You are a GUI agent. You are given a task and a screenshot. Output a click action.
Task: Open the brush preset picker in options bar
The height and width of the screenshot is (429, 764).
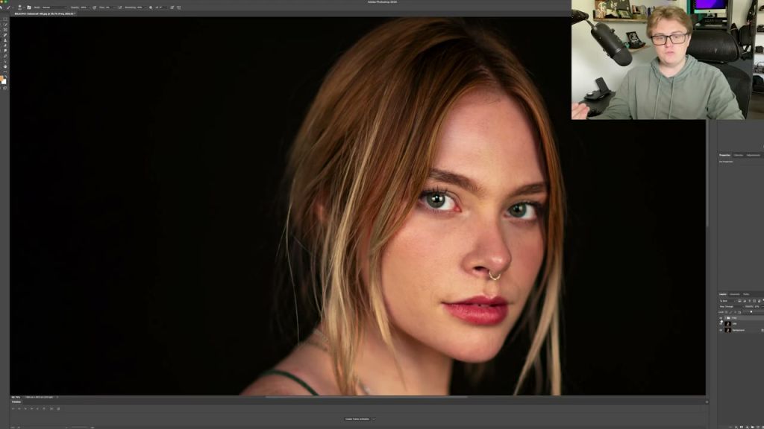click(x=20, y=7)
